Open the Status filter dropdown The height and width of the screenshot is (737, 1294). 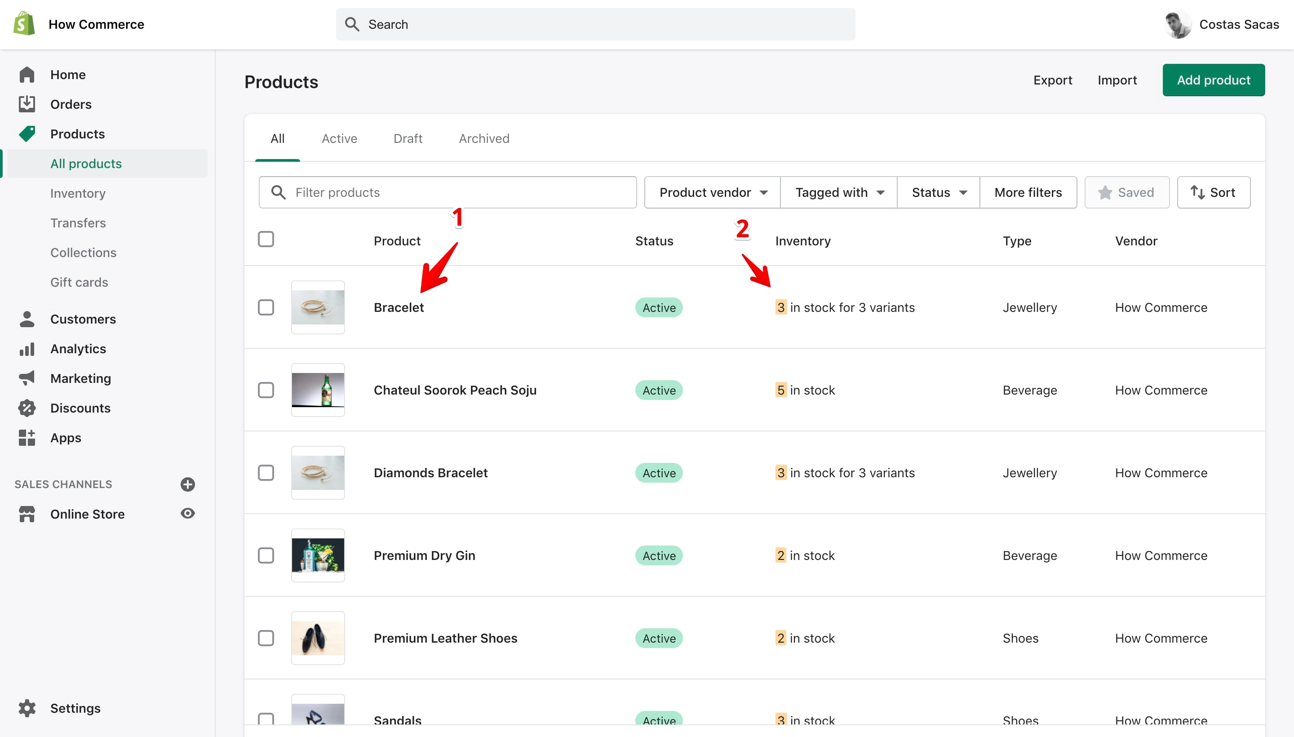point(939,192)
